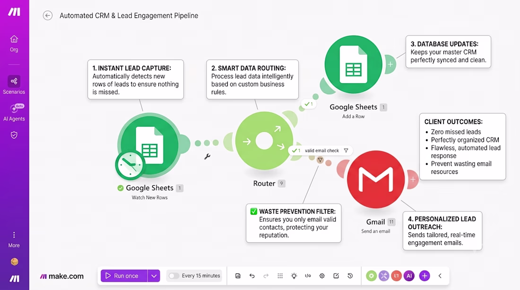Open the Gmail Send an email module

(376, 179)
